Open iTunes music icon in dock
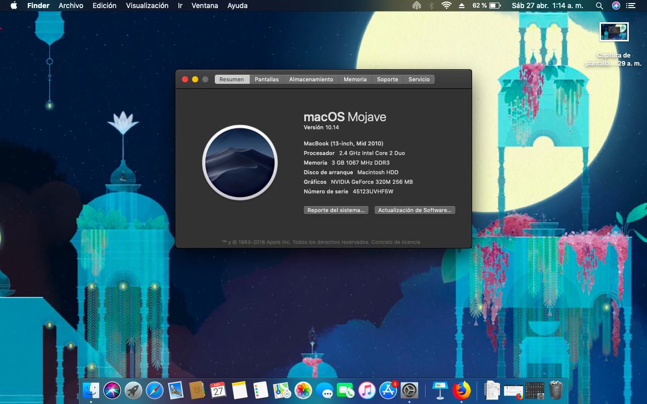Screen dimensions: 647x404 tap(367, 390)
